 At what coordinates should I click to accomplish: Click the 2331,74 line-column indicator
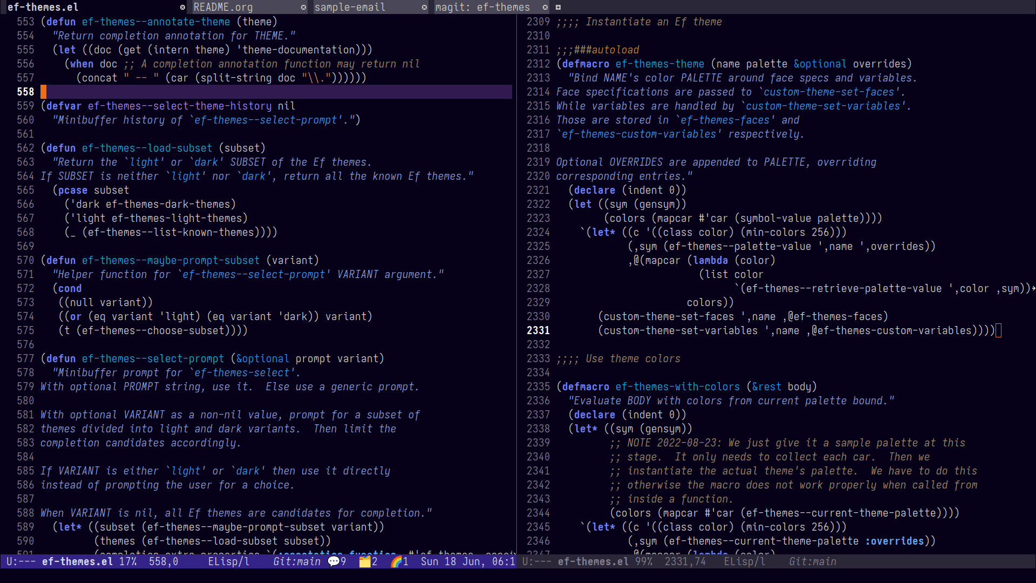click(685, 561)
